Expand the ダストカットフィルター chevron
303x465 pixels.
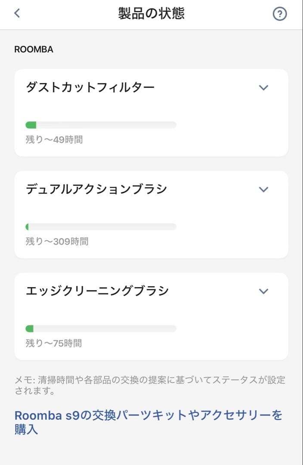263,88
